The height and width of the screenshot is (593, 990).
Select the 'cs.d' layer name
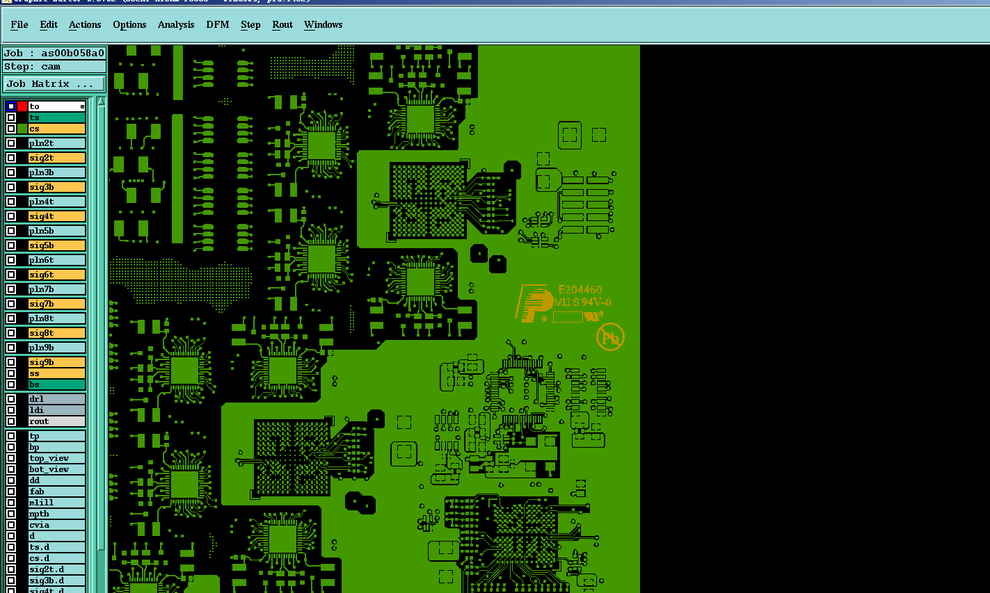[56, 558]
